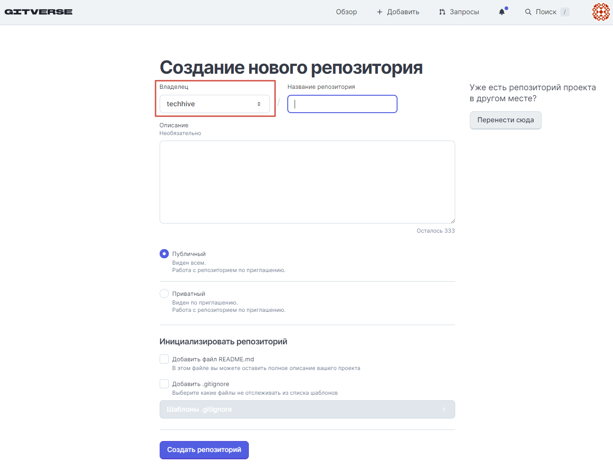The image size is (613, 468).
Task: Select the Публичный radio button
Action: click(164, 254)
